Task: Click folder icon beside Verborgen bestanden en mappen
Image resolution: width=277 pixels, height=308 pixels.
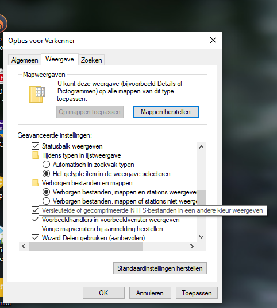Action: [x=35, y=183]
